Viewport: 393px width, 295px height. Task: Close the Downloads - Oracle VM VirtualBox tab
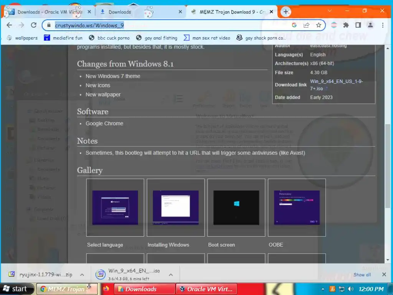click(x=89, y=12)
